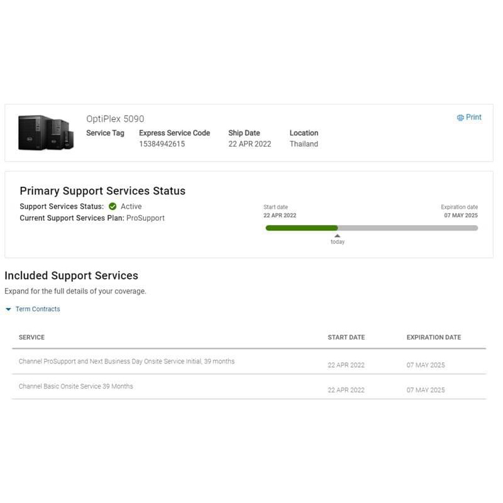
Task: Click the OptiPlex 5090 product title
Action: coord(115,119)
